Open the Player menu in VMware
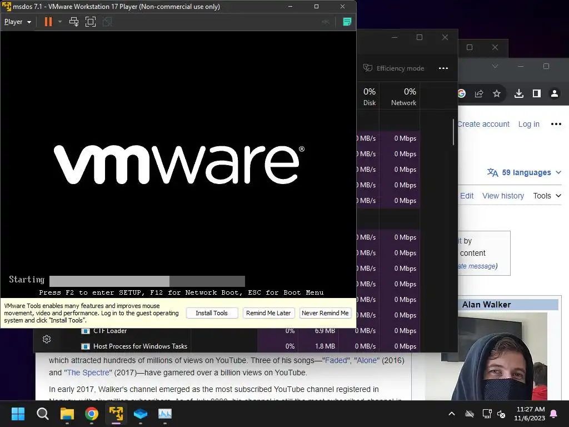569x427 pixels. [x=17, y=22]
